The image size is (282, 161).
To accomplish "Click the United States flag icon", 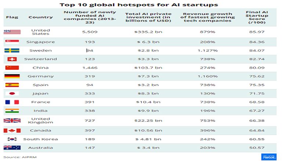I will pos(10,32).
